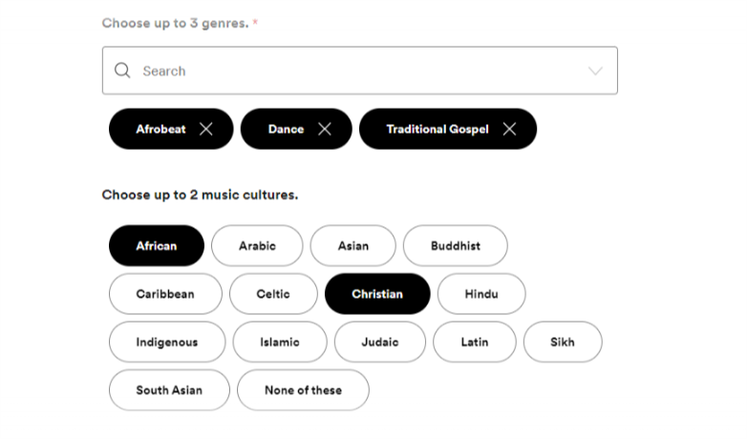747x439 pixels.
Task: Select the Celtic music culture
Action: 273,294
